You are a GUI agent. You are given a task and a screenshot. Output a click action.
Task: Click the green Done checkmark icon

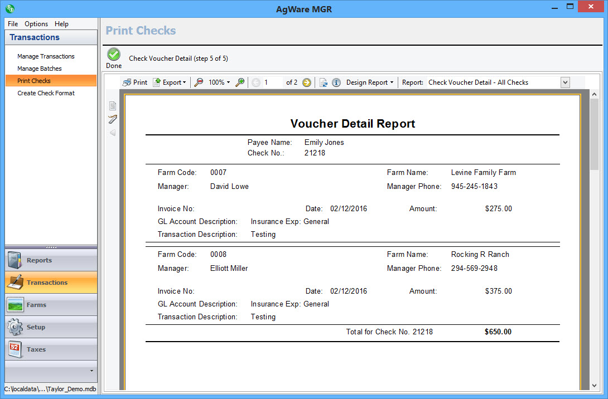114,55
